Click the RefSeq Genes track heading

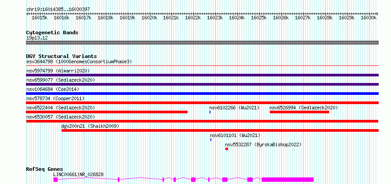(x=45, y=169)
